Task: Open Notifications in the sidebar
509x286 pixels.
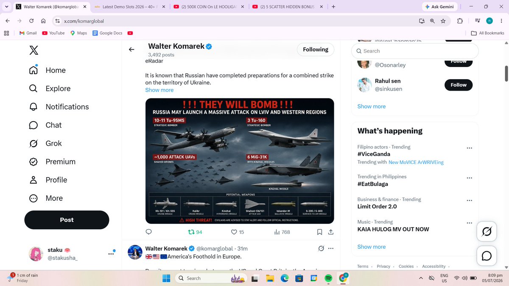Action: tap(59, 107)
